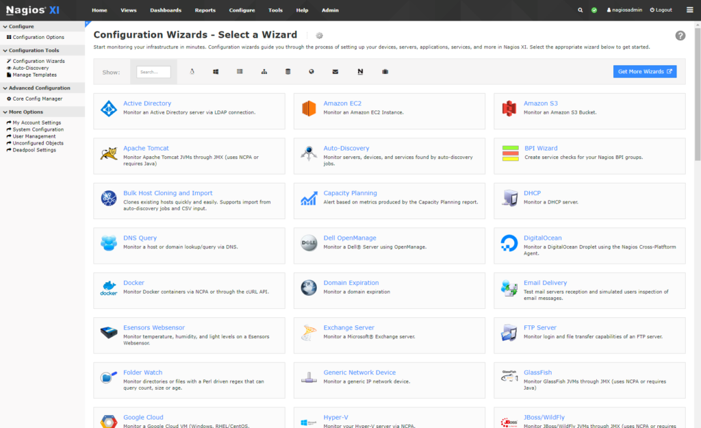The width and height of the screenshot is (701, 428).
Task: Click the Apache Tomcat cat icon
Action: [109, 154]
